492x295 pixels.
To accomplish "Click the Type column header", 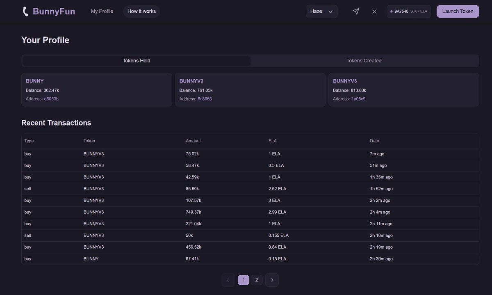I will click(x=29, y=141).
